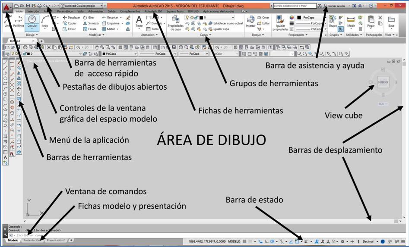409x247 pixels.
Task: Click Igualar capa button
Action: (219, 29)
